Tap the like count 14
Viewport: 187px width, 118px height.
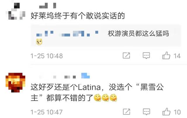tap(177, 56)
